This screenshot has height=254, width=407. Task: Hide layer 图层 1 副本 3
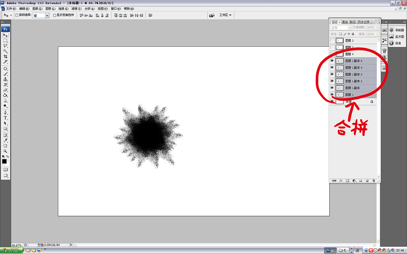(332, 74)
